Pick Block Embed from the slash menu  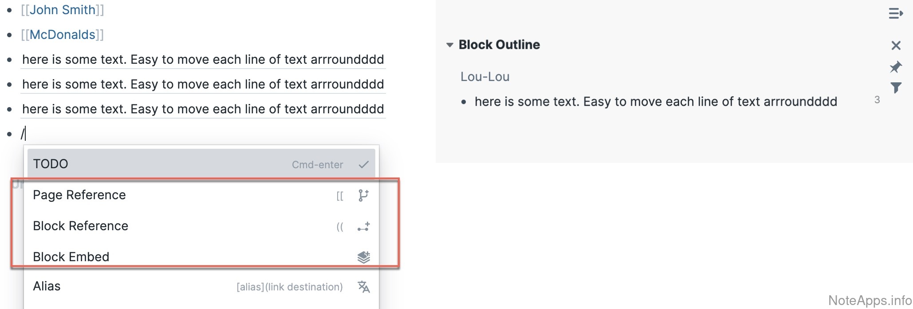coord(71,257)
